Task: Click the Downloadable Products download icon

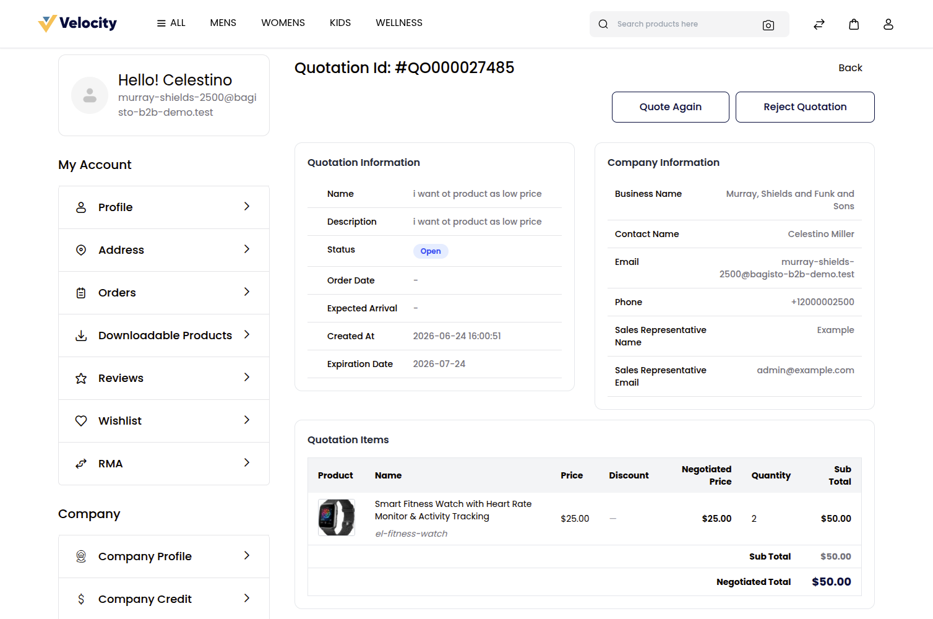Action: [81, 335]
